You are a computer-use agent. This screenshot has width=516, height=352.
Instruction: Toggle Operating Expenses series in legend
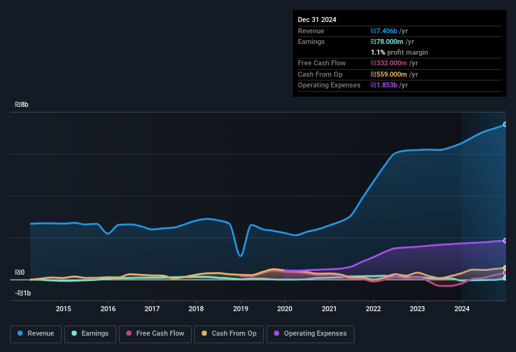tap(310, 334)
